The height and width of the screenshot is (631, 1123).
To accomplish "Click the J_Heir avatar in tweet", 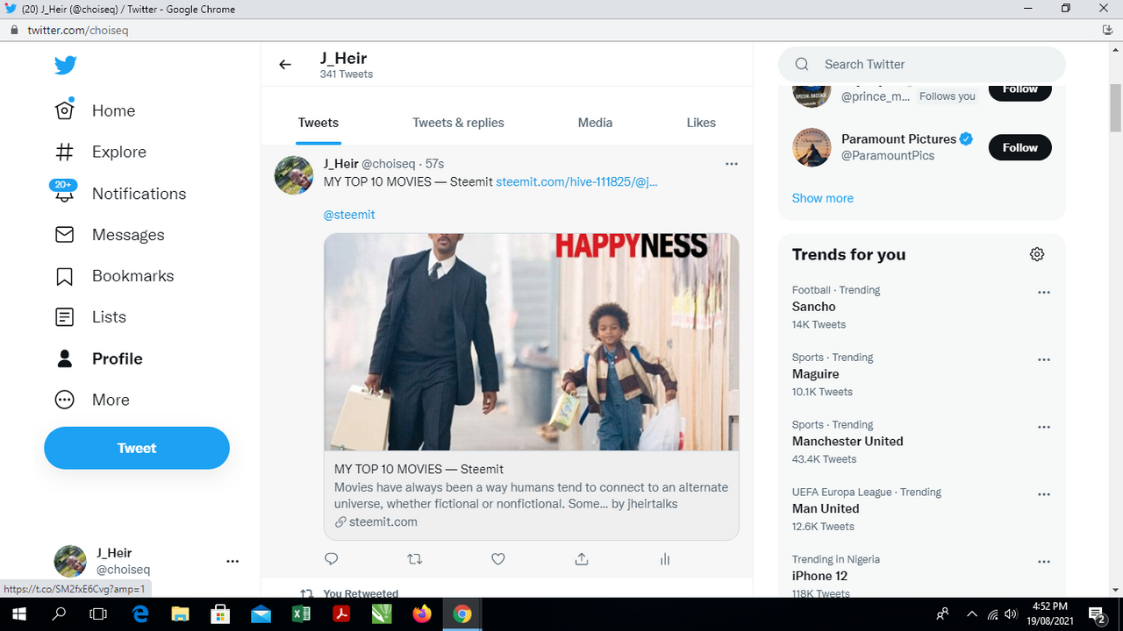I will coord(294,175).
